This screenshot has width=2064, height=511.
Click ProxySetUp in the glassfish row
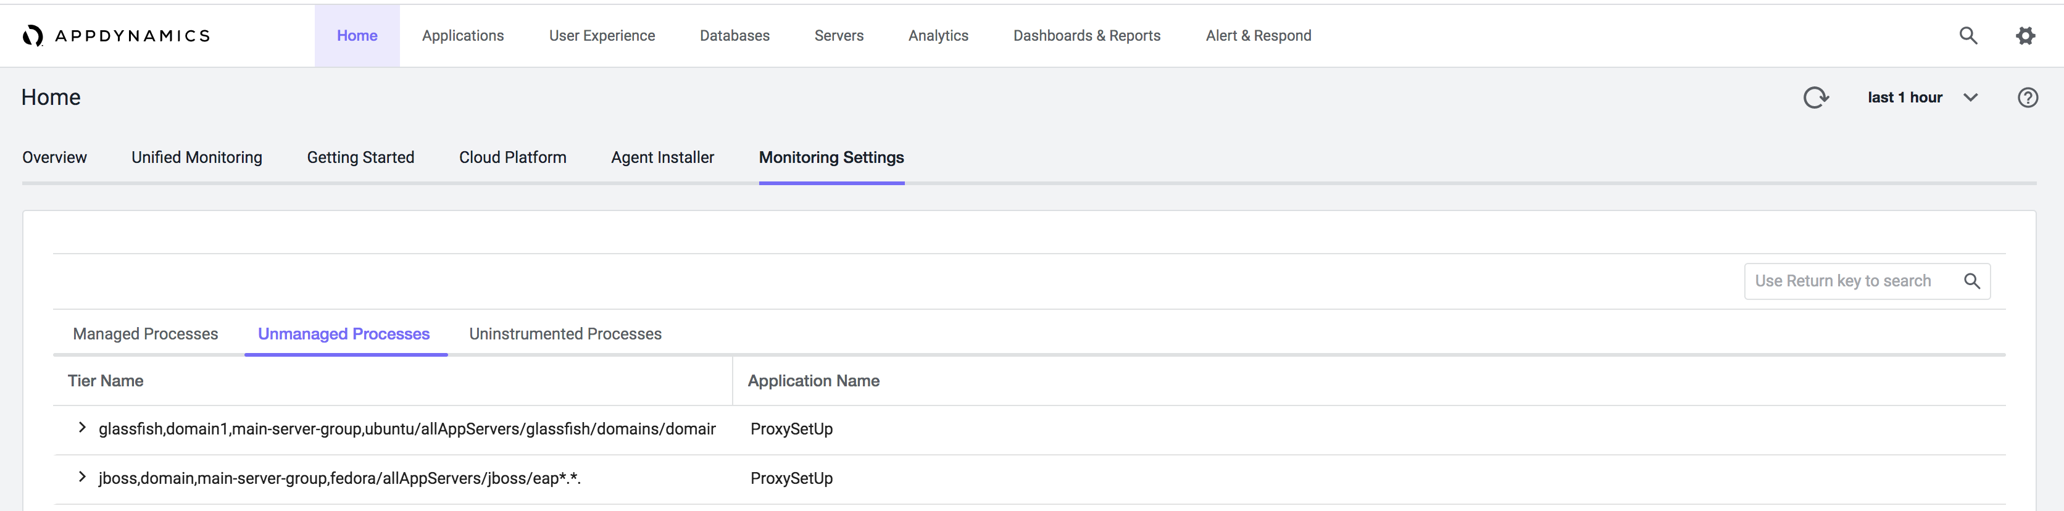click(x=792, y=430)
